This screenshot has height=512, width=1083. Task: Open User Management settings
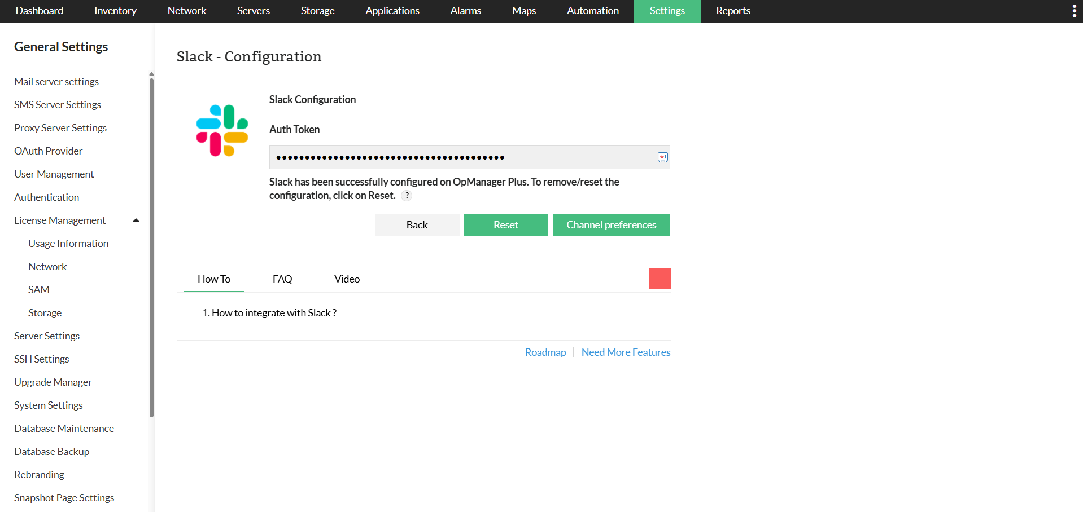(x=54, y=174)
